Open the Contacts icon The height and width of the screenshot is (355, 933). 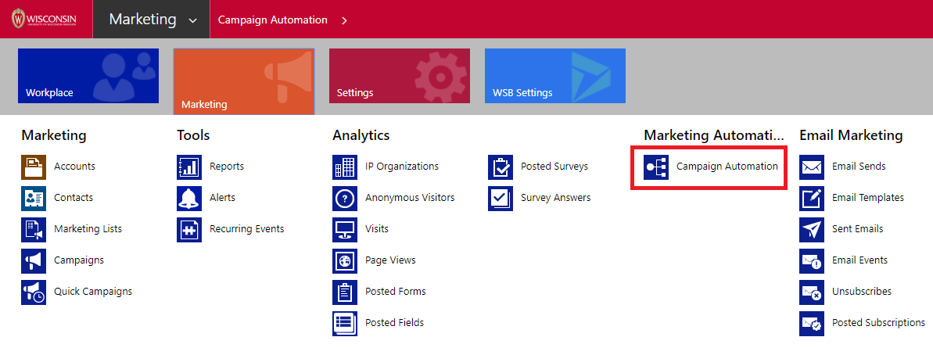[34, 198]
